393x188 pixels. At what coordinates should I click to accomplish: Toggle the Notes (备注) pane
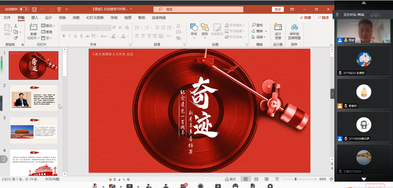point(230,179)
